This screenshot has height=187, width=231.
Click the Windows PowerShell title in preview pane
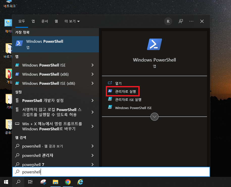coord(155,60)
